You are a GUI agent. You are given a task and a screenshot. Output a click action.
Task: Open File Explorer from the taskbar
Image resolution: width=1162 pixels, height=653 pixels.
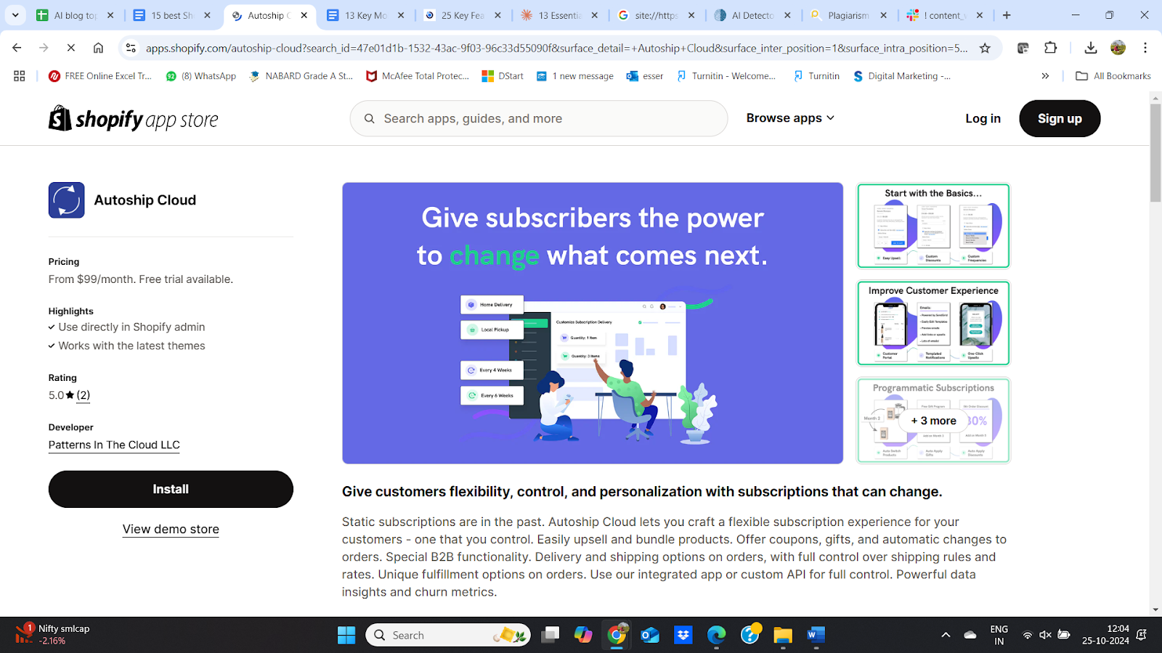point(782,635)
